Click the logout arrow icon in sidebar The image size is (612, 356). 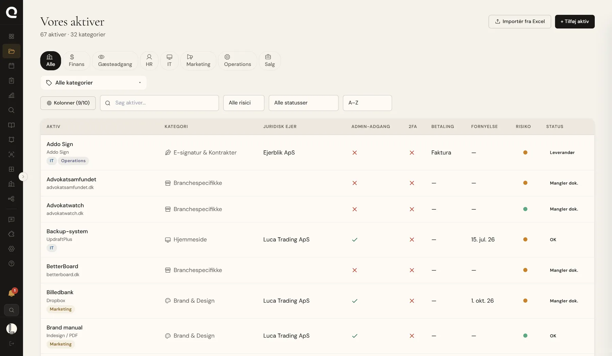[11, 343]
